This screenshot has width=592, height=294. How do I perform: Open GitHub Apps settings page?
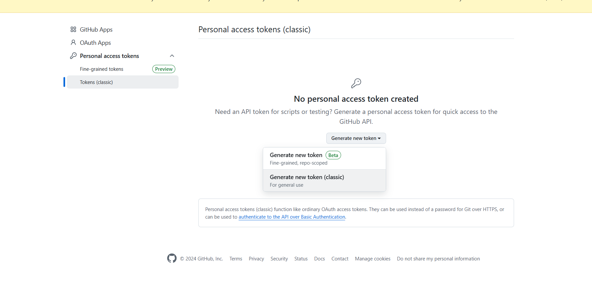point(96,30)
